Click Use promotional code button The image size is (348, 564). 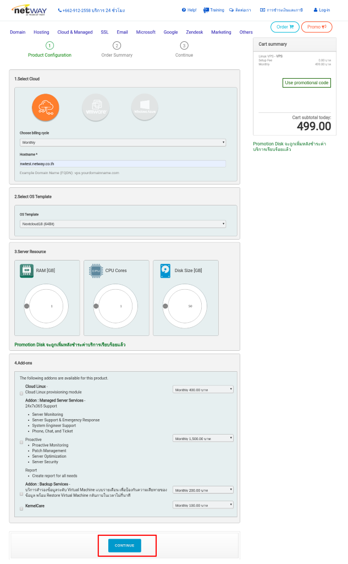pyautogui.click(x=306, y=83)
